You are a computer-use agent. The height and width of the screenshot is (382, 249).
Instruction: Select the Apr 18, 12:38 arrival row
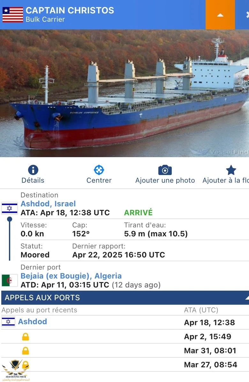(125, 322)
